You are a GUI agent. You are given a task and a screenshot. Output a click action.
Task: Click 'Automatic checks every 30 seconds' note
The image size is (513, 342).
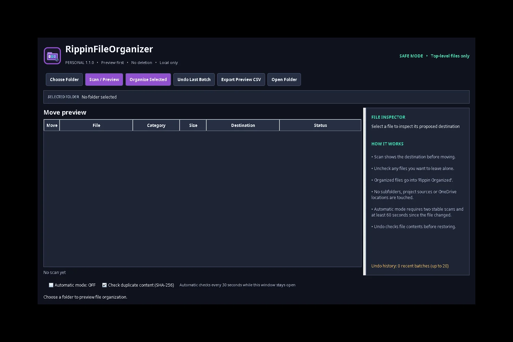pos(237,285)
